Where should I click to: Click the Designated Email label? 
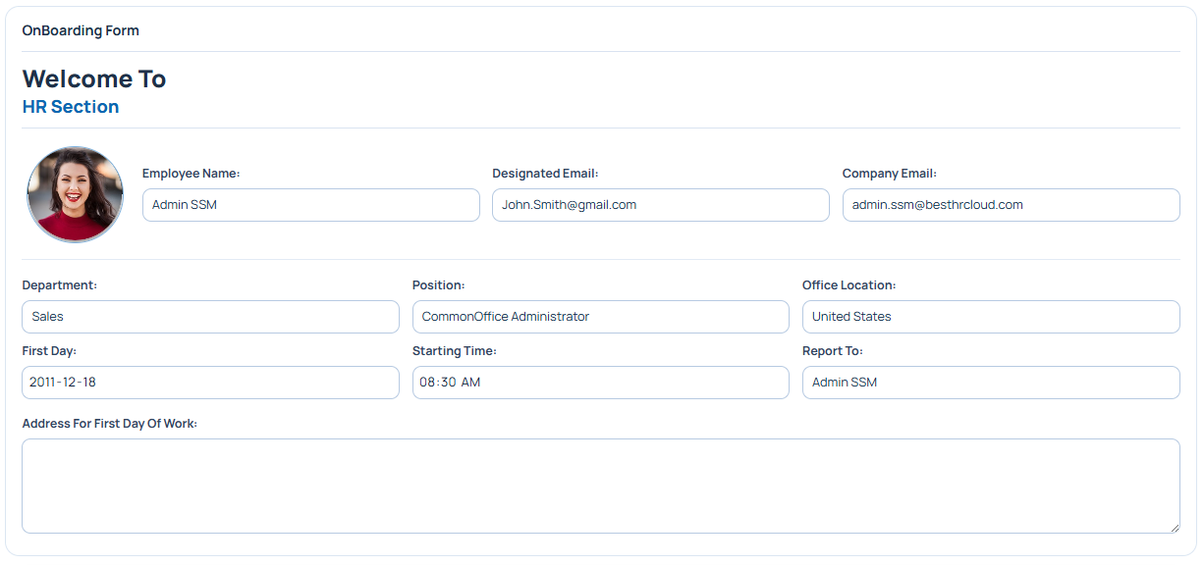tap(545, 173)
